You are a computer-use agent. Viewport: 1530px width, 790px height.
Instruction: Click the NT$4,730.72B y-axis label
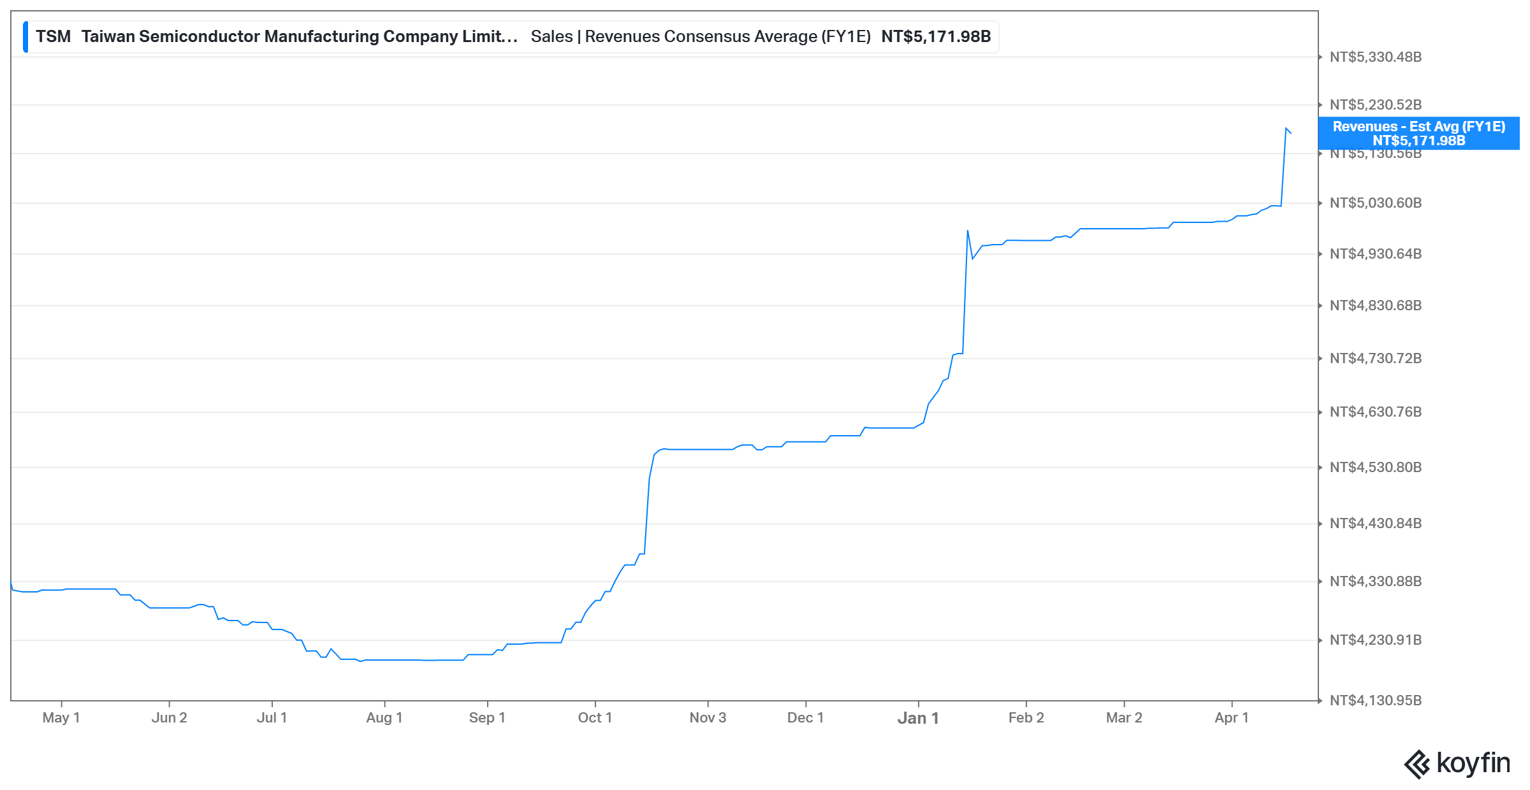coord(1375,359)
